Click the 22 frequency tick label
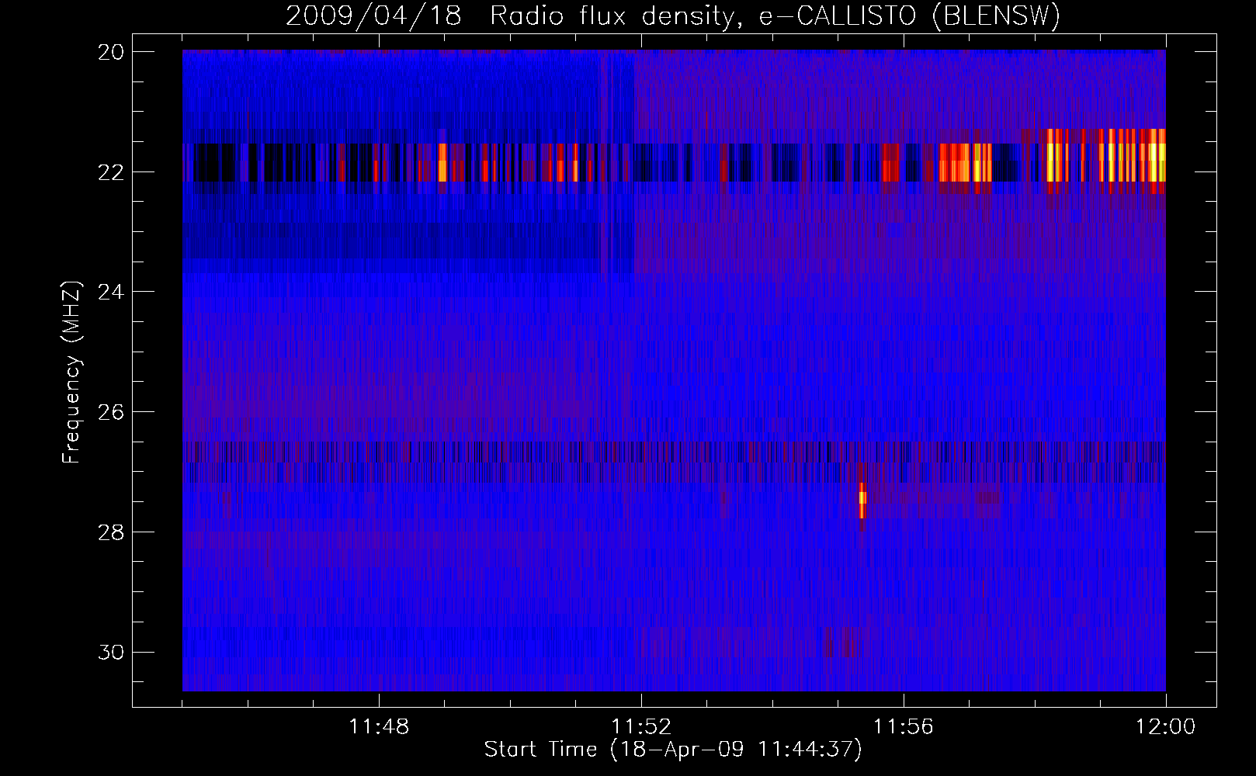Screen dimensions: 1256x776 (111, 172)
